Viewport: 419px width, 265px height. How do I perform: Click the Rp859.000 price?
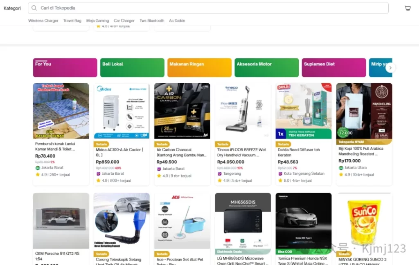click(108, 162)
